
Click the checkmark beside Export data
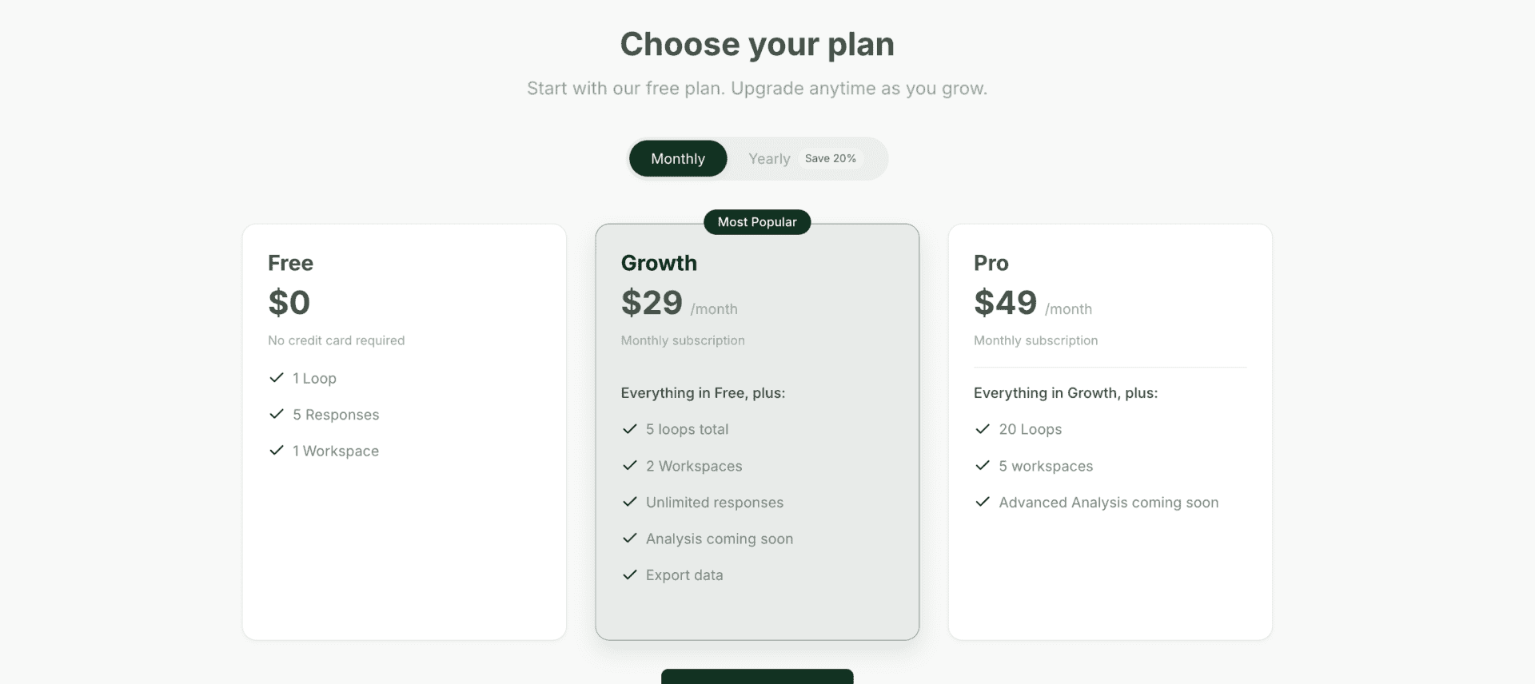(630, 575)
